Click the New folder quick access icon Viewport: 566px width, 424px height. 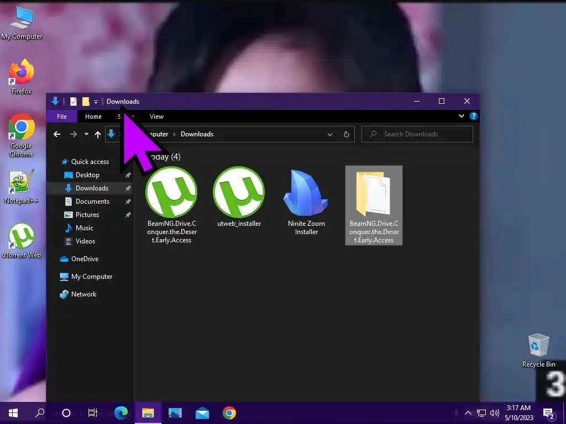tap(86, 102)
